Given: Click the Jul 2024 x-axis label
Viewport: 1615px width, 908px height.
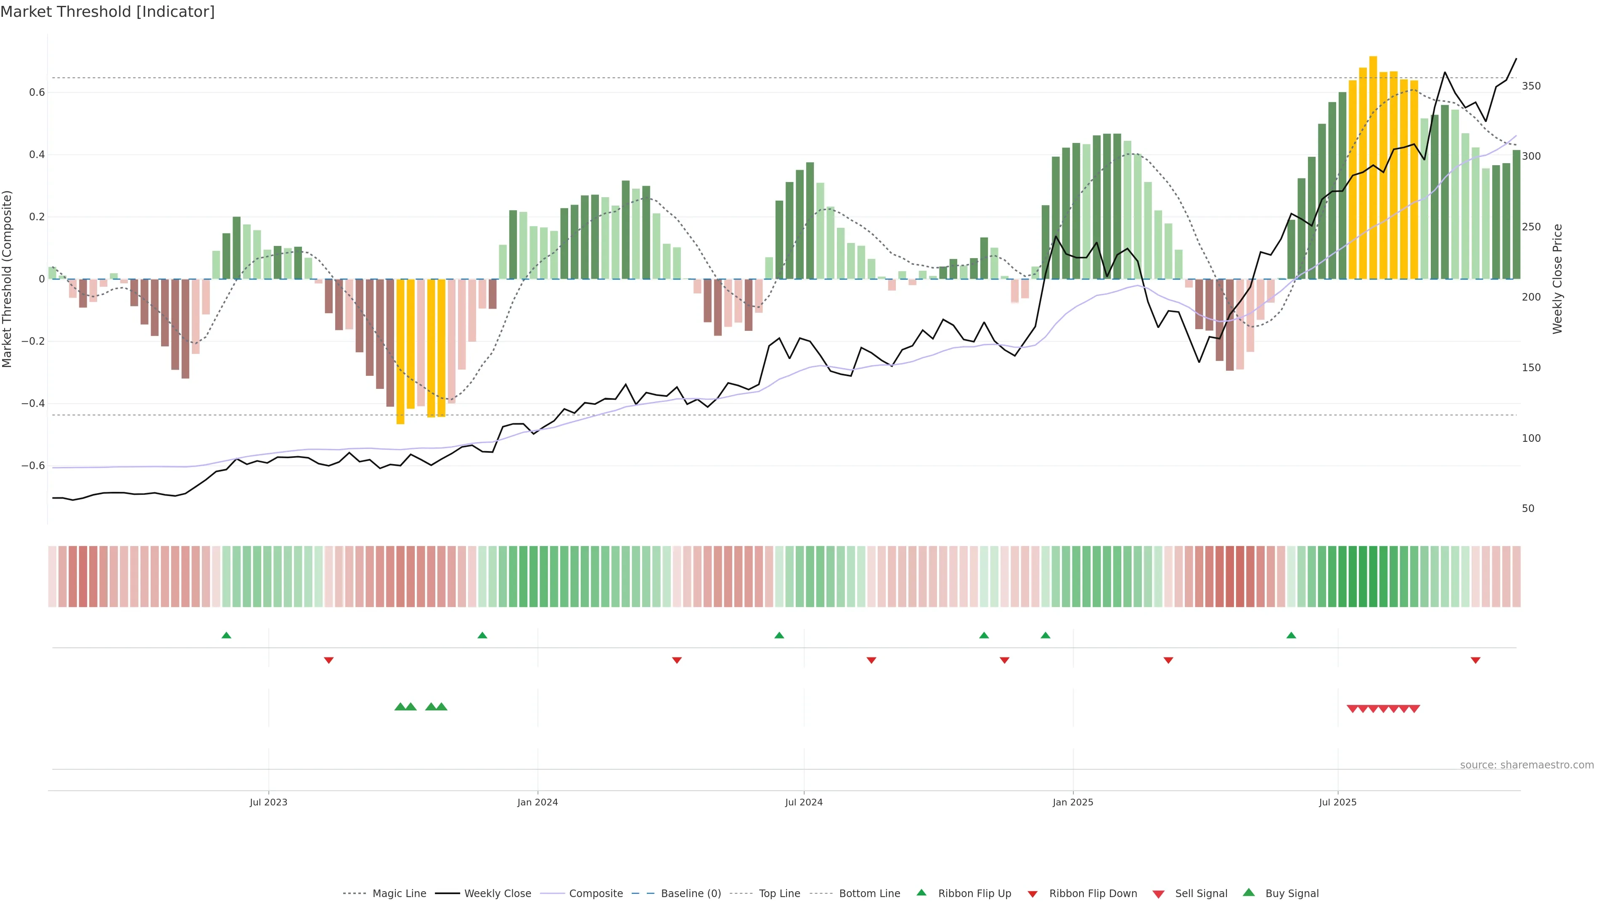Looking at the screenshot, I should coord(804,802).
